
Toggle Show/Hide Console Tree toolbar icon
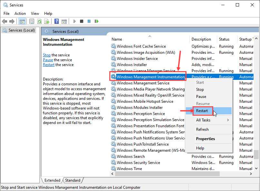click(22, 21)
